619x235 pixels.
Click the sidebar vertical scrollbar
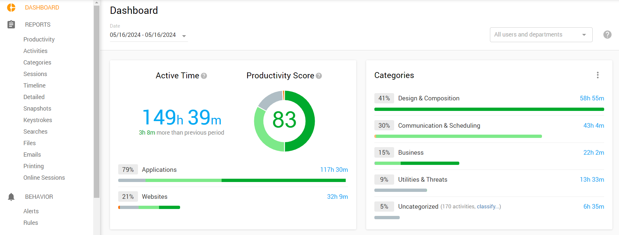tap(96, 99)
